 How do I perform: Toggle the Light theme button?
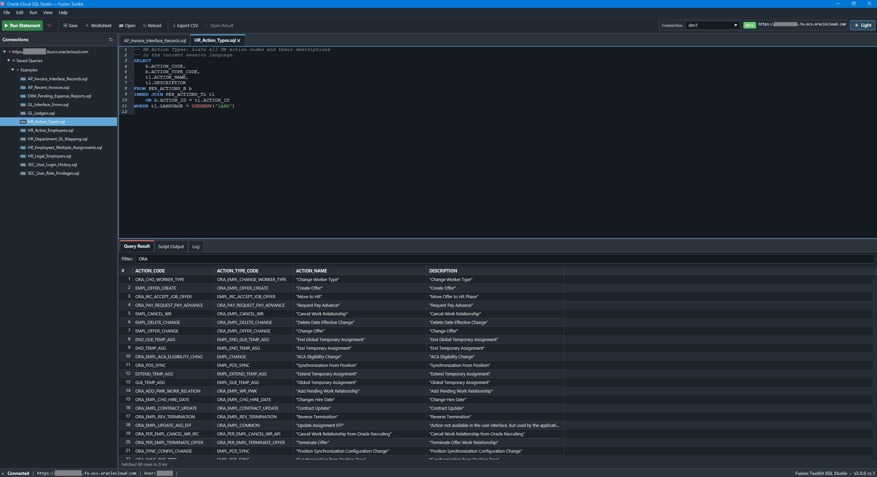tap(863, 25)
